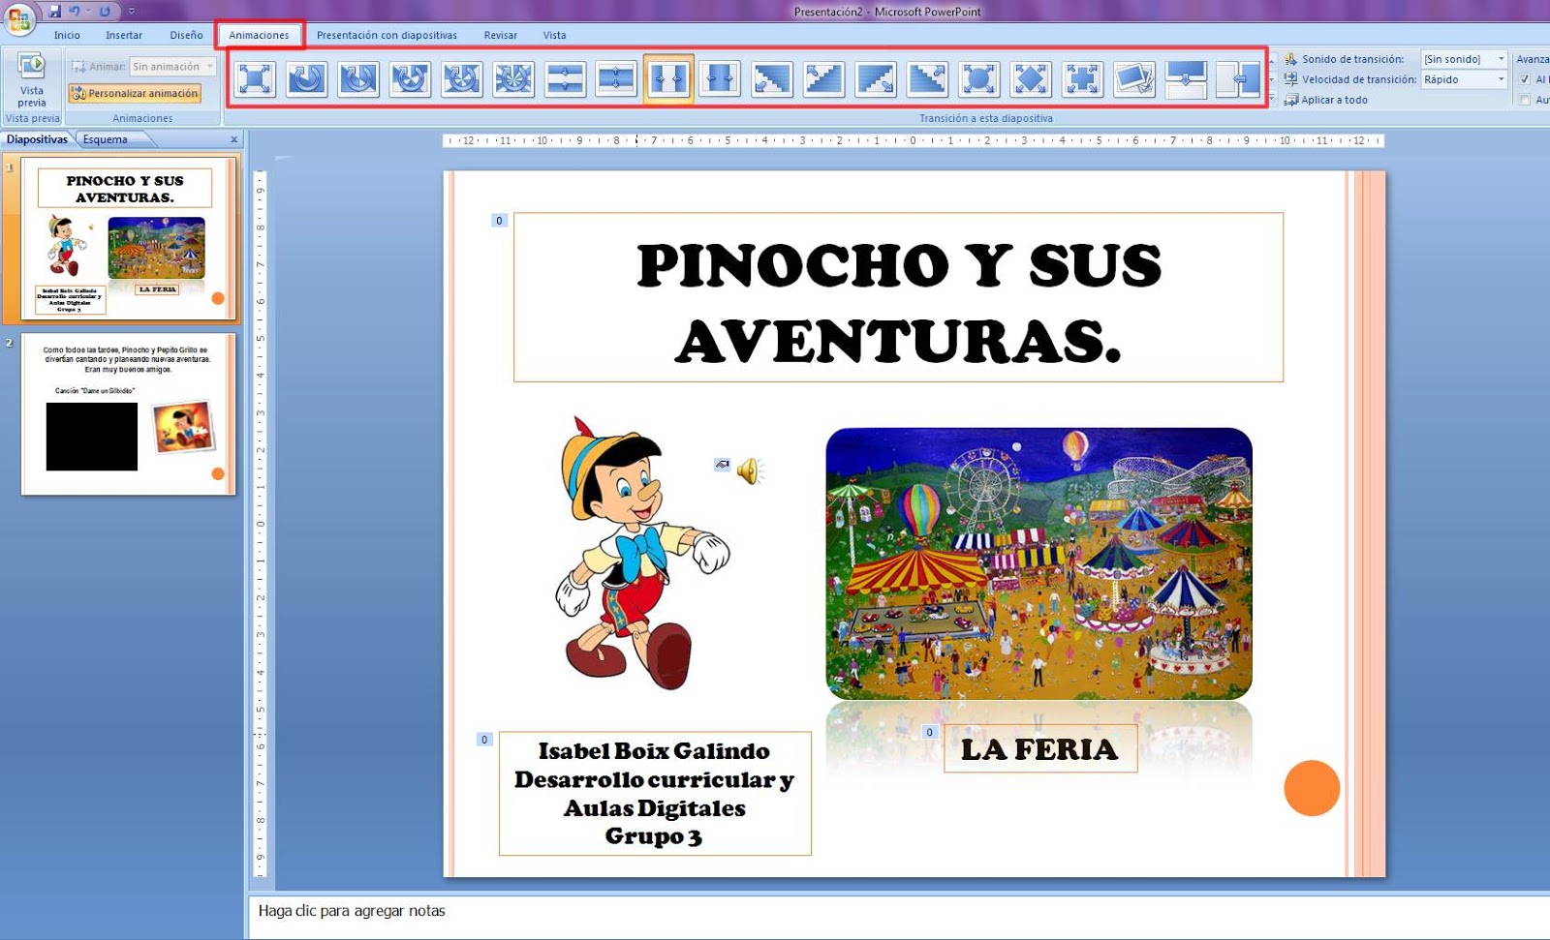Click the animation tag beside LA FERIA

pos(929,732)
